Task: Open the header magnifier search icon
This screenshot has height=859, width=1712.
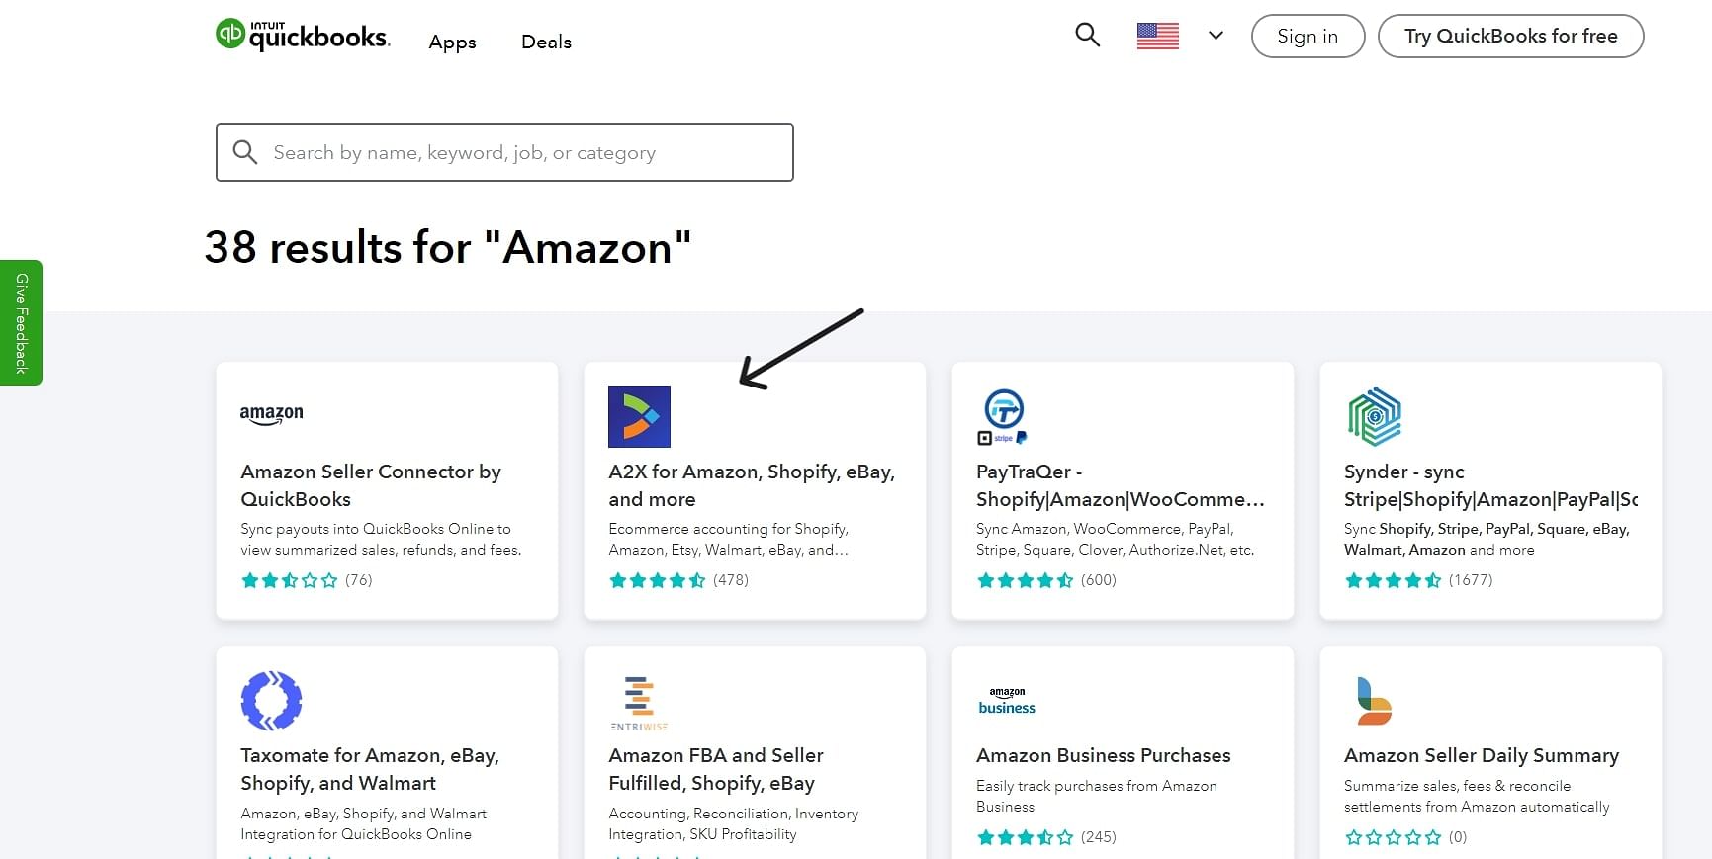Action: coord(1087,35)
